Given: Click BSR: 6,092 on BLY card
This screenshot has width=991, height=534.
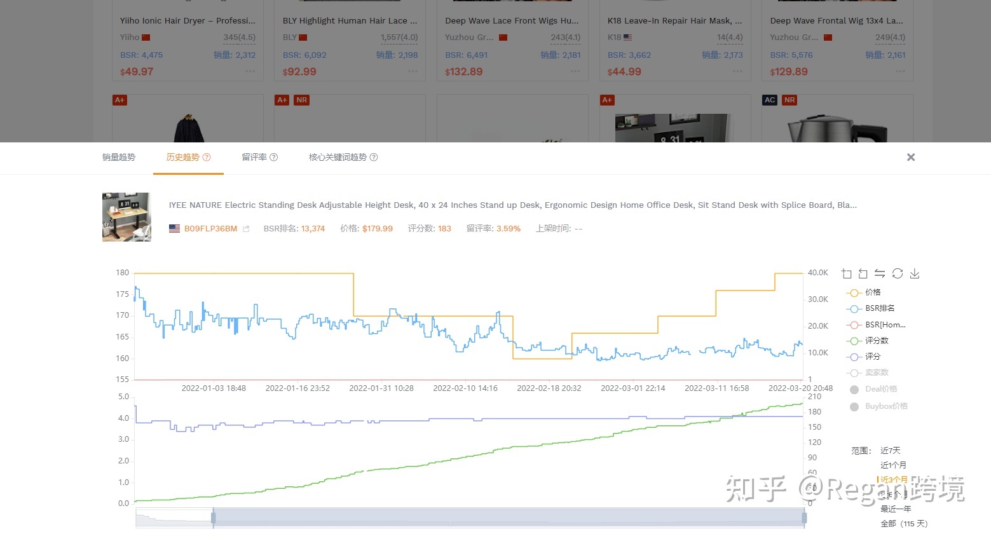Looking at the screenshot, I should click(304, 55).
